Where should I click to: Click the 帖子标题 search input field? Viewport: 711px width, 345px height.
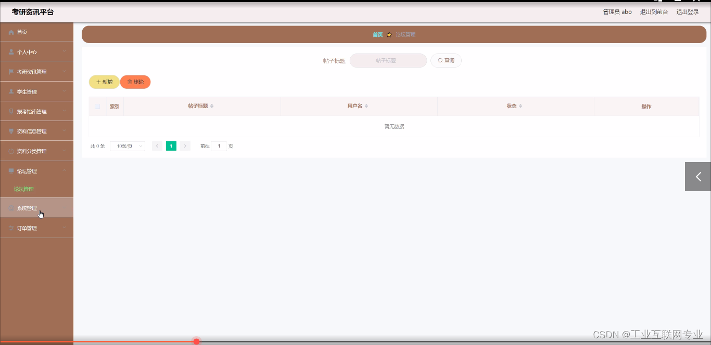388,60
